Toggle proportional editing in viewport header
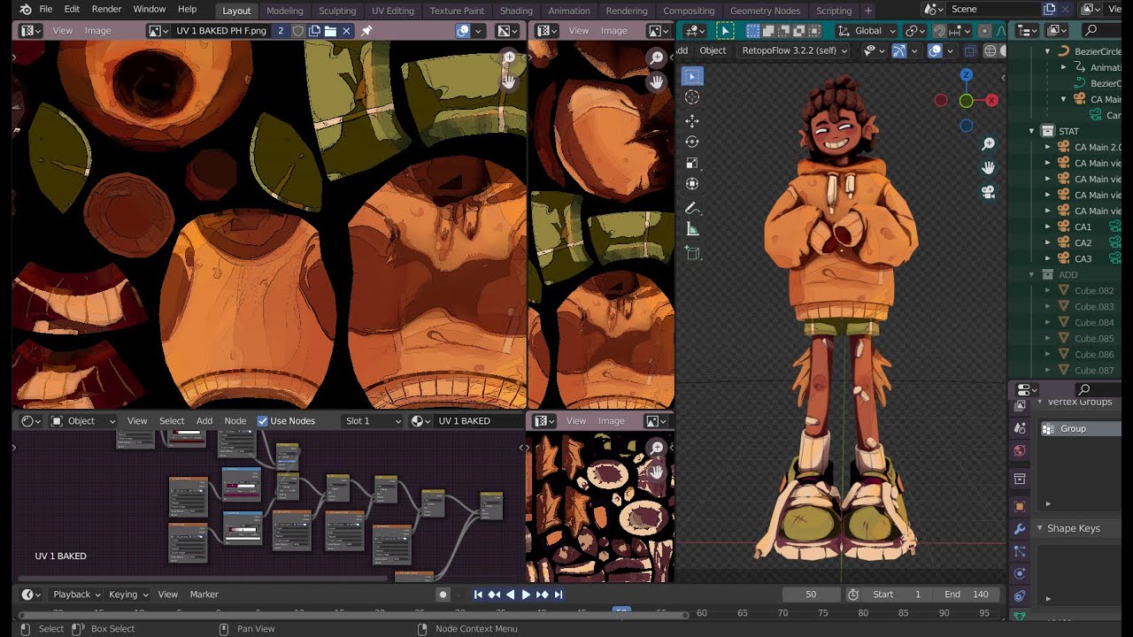Image resolution: width=1133 pixels, height=637 pixels. coord(983,30)
